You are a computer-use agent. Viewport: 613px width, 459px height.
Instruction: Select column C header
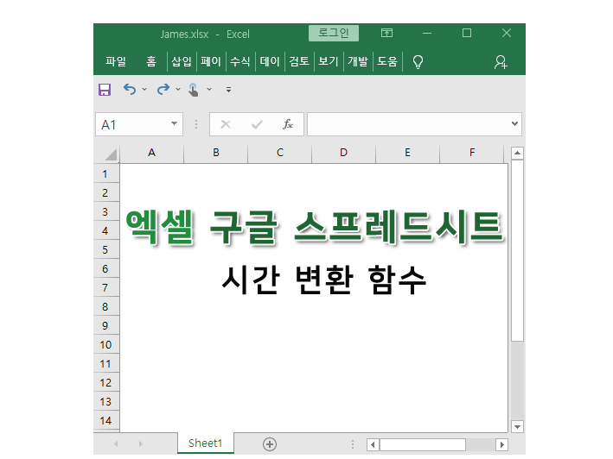280,153
